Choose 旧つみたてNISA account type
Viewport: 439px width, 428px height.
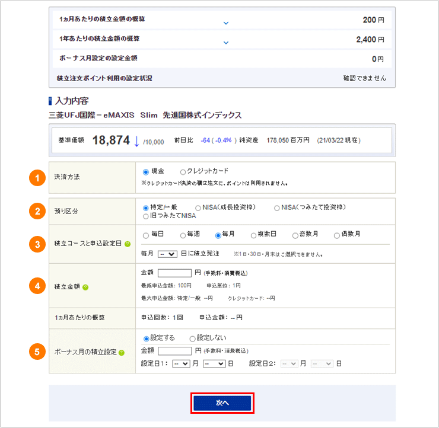pos(145,216)
